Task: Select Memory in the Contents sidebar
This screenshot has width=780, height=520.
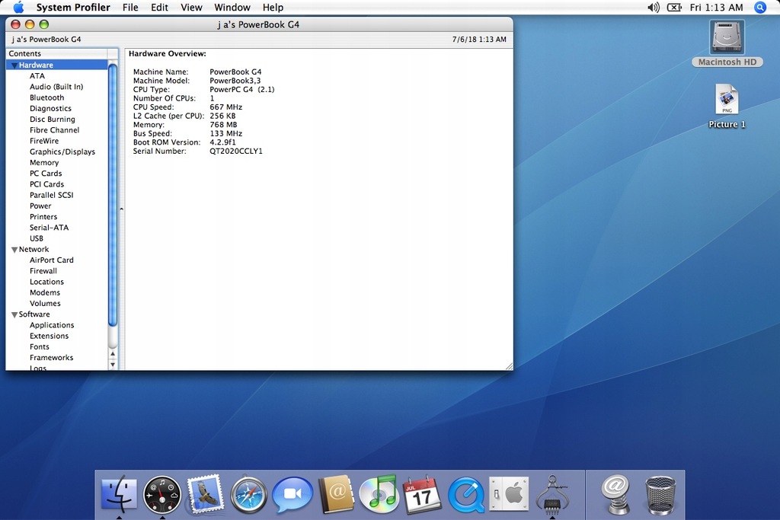Action: [x=43, y=163]
